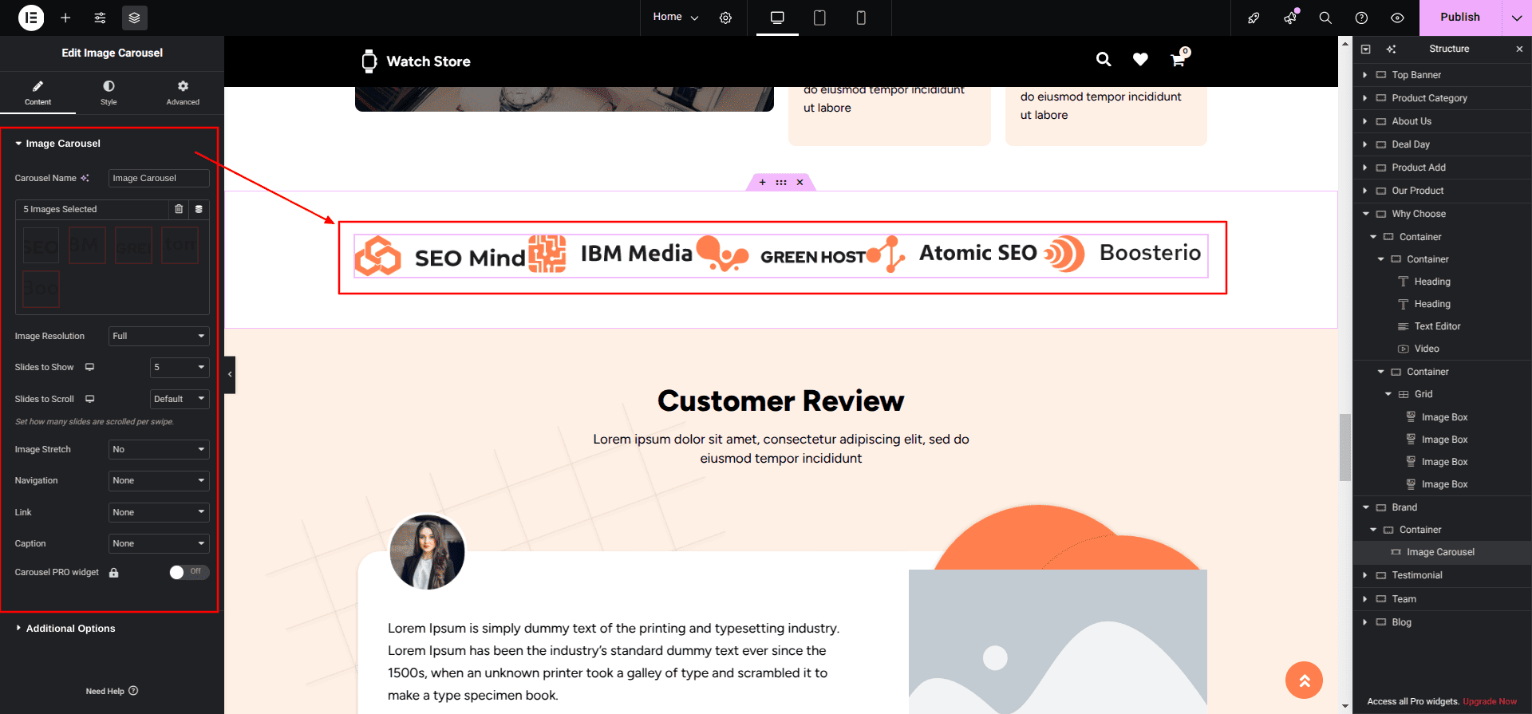Select Video element in Structure
1532x714 pixels.
1427,349
